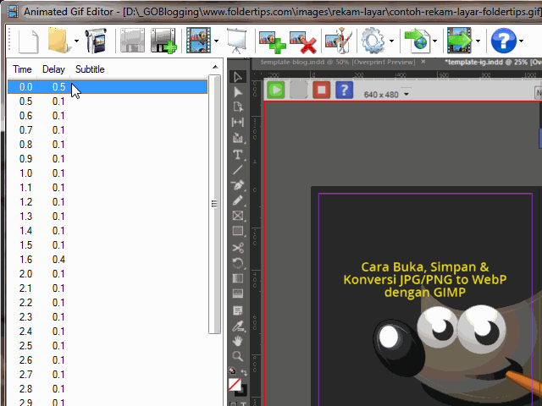
Task: Select the Gradient Swatch tool
Action: (x=238, y=278)
